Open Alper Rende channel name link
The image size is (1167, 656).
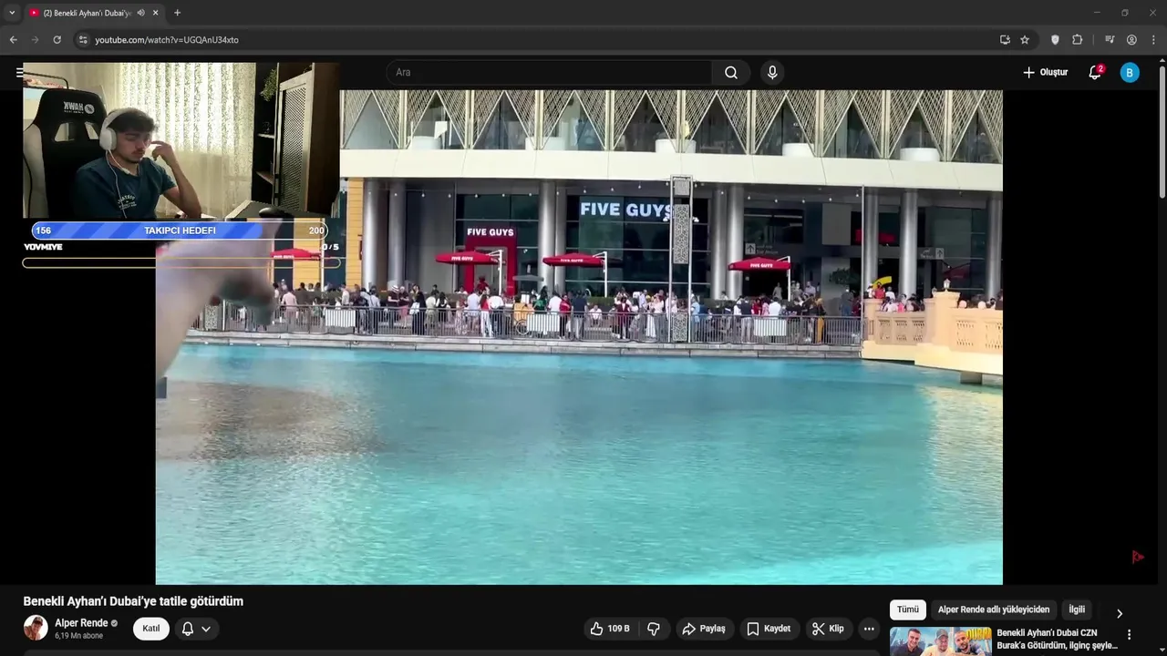pos(81,623)
